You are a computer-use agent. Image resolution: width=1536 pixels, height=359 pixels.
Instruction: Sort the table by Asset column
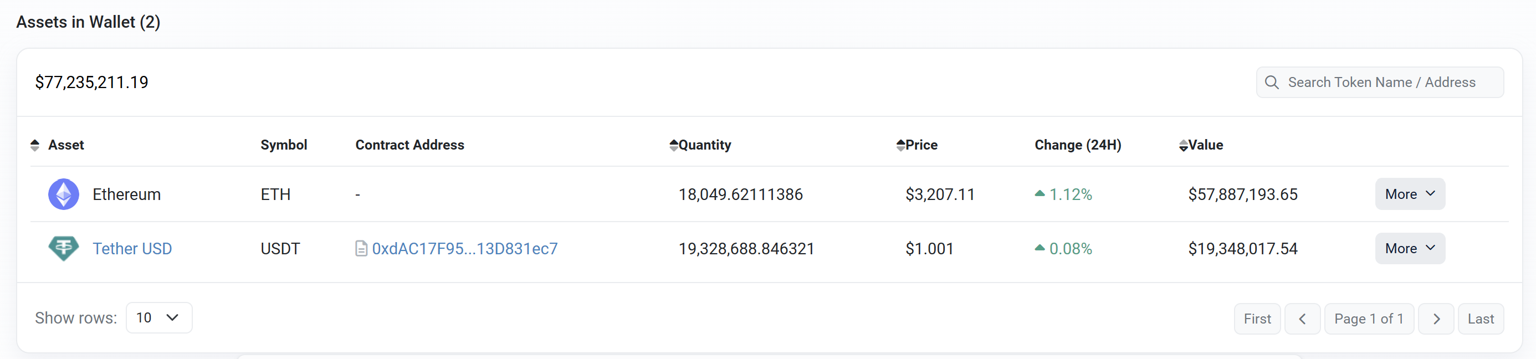pyautogui.click(x=34, y=144)
